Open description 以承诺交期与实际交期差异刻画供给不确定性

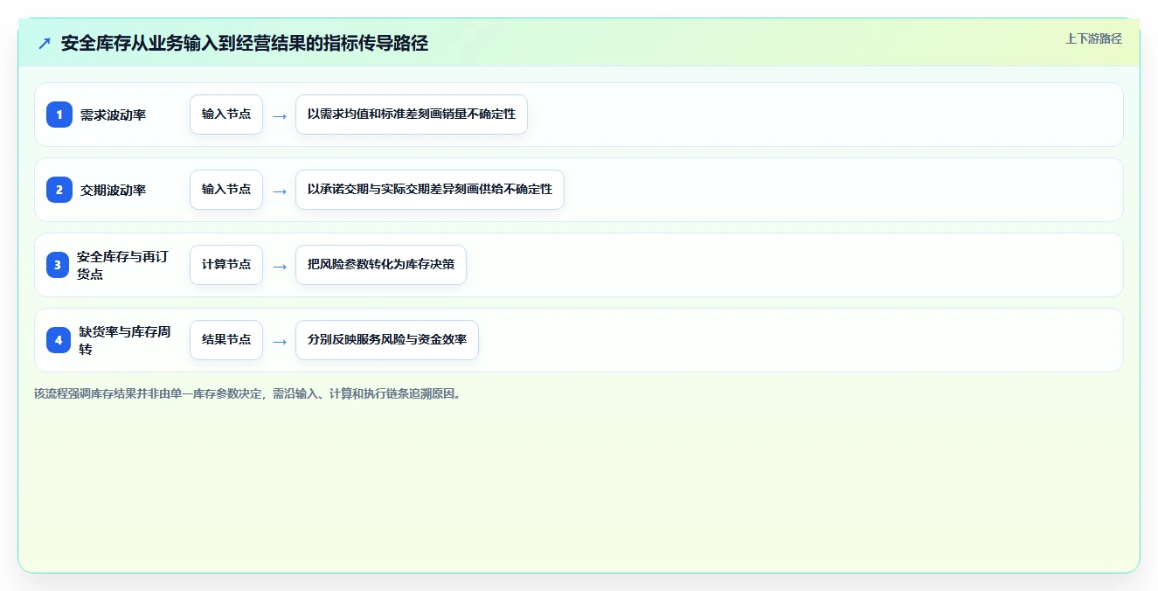tap(430, 190)
